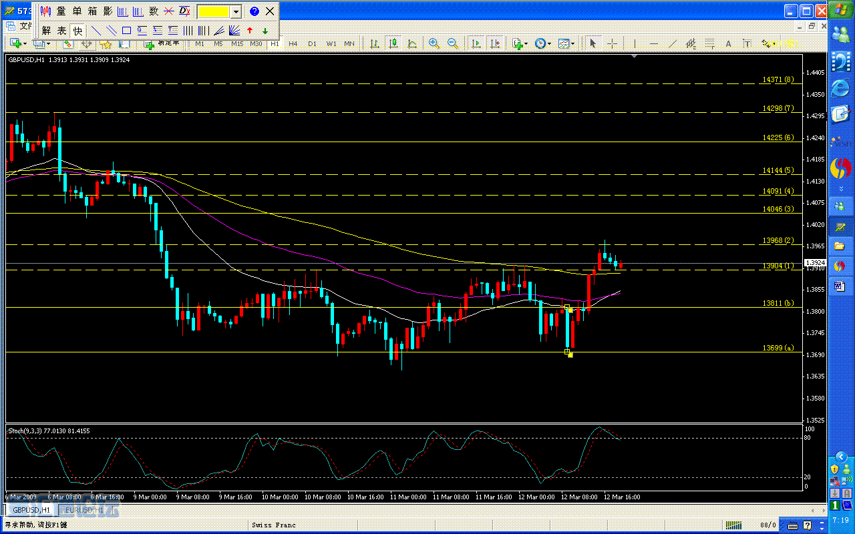Screen dimensions: 855x534
Task: Open Internet Explorer from the side bar
Action: [x=841, y=88]
